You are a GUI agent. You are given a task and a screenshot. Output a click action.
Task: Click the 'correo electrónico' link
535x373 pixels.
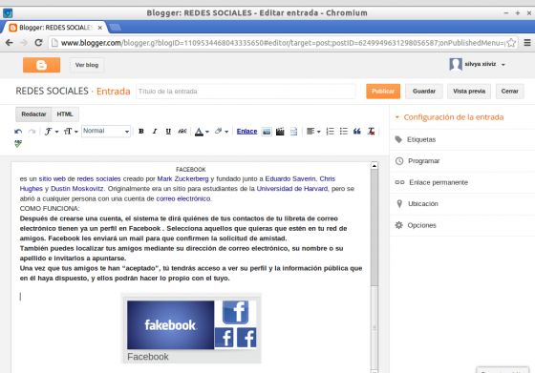point(183,198)
